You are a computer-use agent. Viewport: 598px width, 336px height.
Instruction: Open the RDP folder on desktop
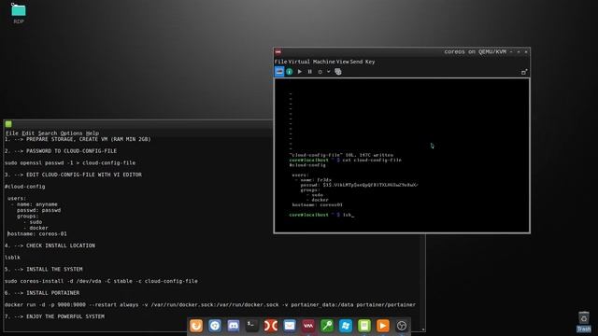click(19, 13)
